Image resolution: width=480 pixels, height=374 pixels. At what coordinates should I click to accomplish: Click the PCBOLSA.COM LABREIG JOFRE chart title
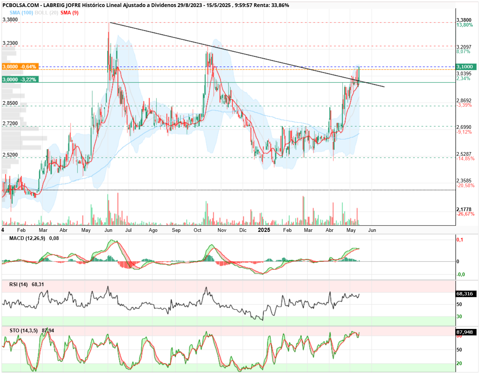coord(146,5)
